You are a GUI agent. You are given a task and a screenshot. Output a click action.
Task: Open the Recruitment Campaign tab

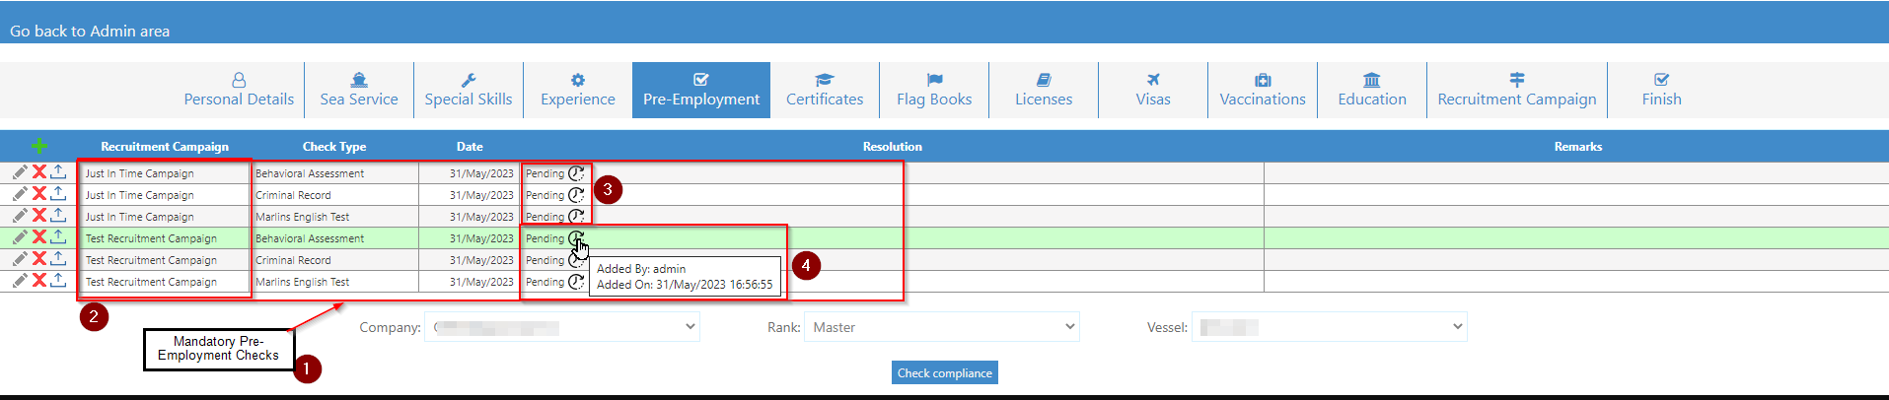point(1517,90)
